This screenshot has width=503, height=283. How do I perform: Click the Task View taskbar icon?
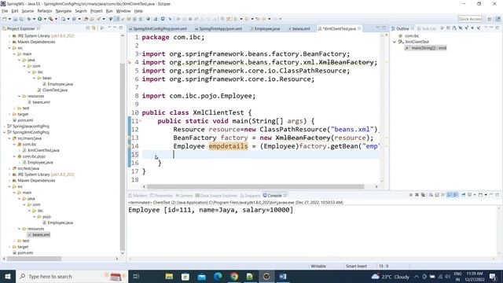(136, 276)
